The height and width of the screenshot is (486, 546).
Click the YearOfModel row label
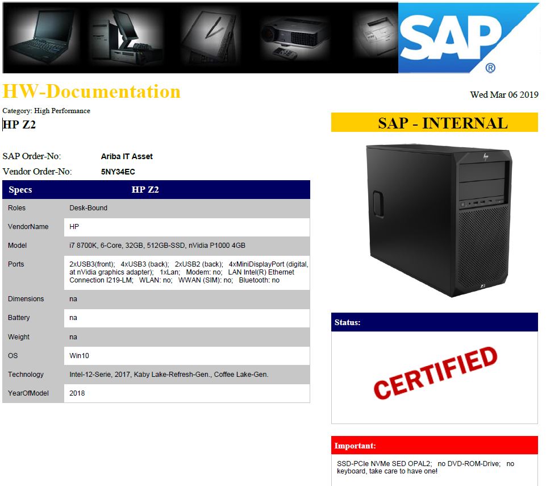[x=28, y=393]
